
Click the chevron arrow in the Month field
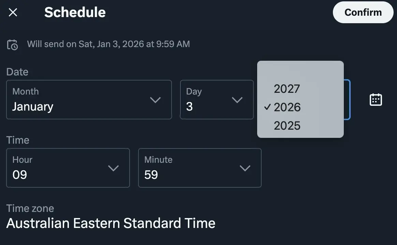[x=155, y=100]
